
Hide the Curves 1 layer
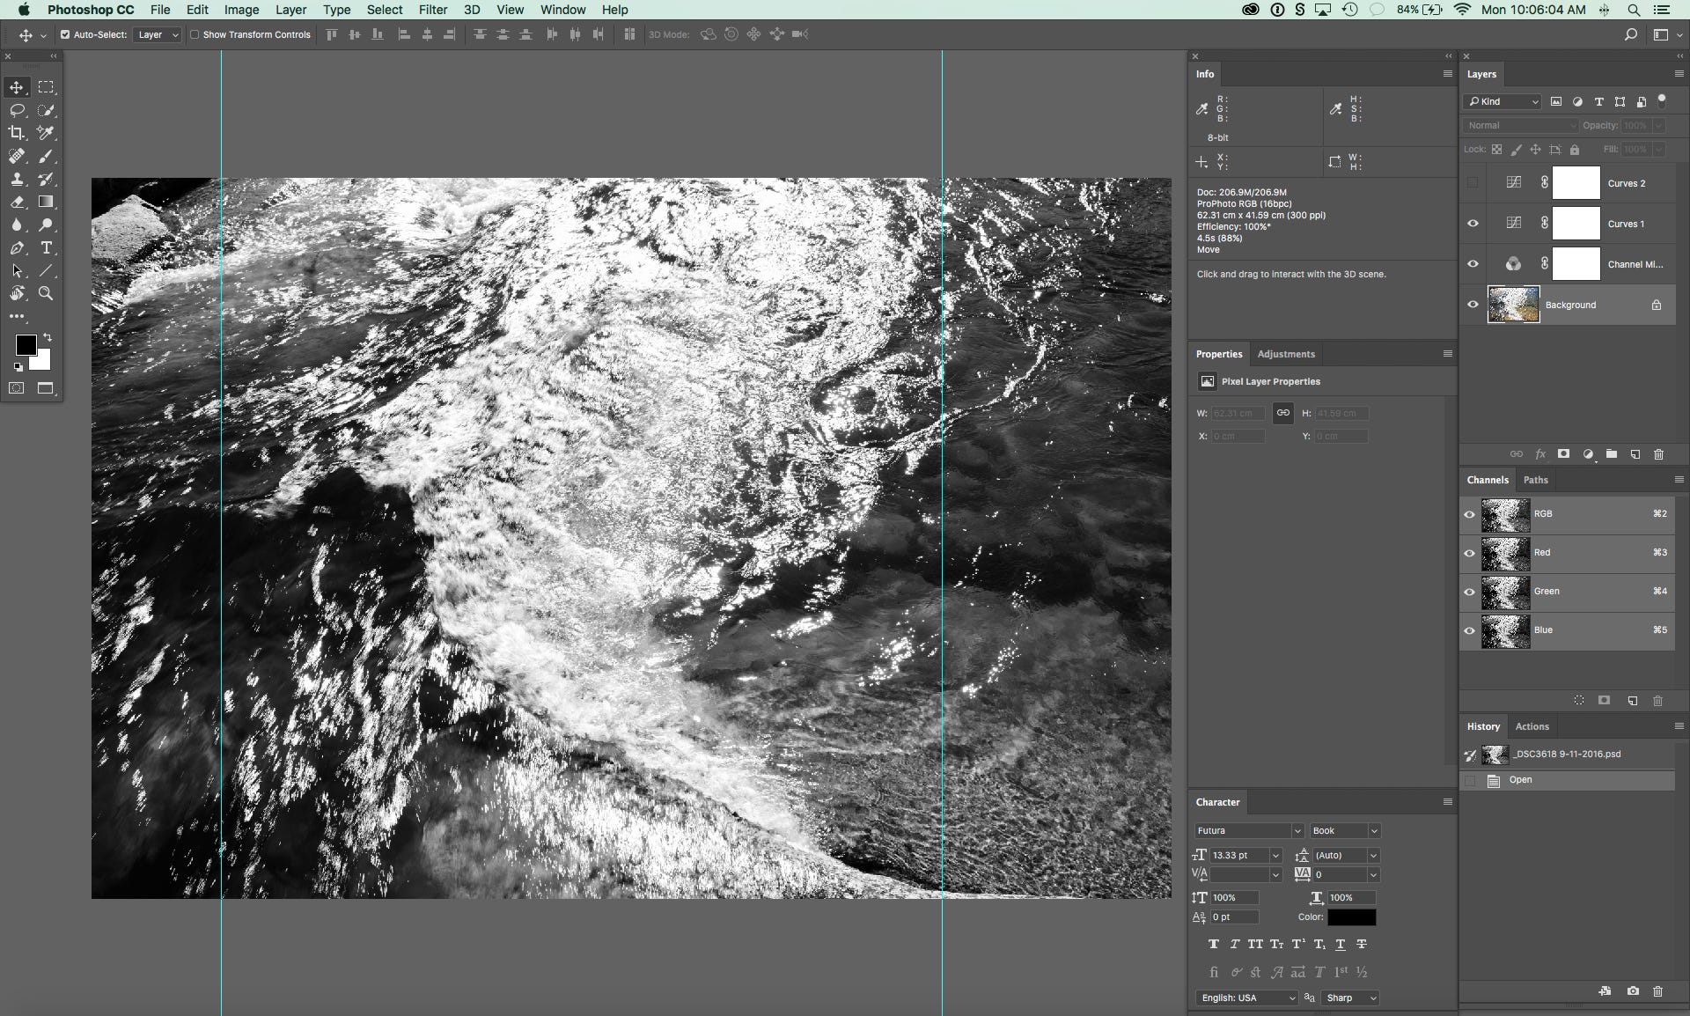pyautogui.click(x=1473, y=224)
